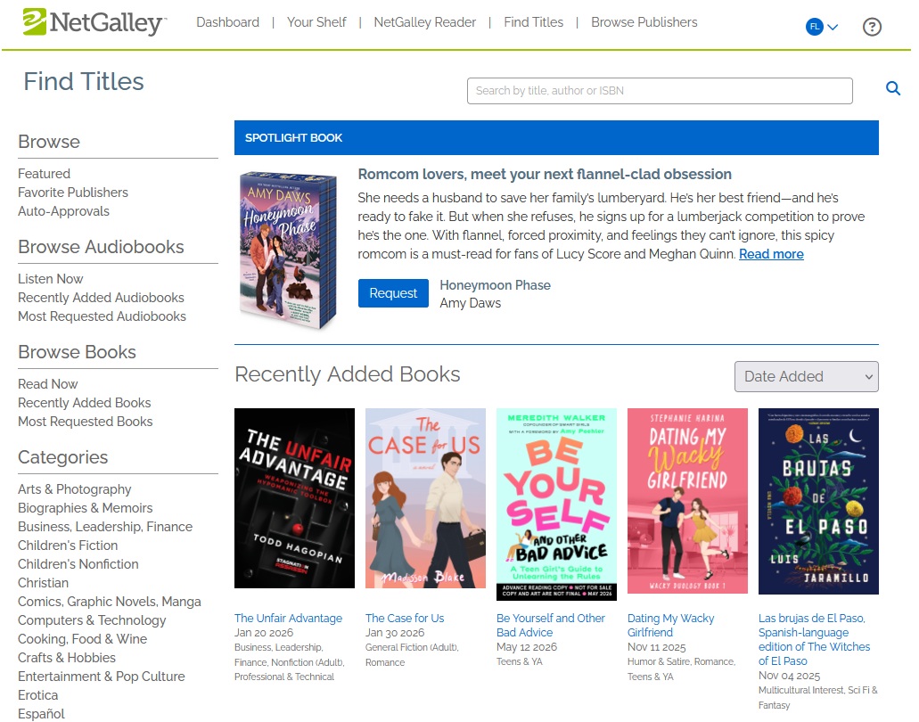Image resolution: width=919 pixels, height=722 pixels.
Task: Select Arts & Photography category
Action: [x=75, y=489]
